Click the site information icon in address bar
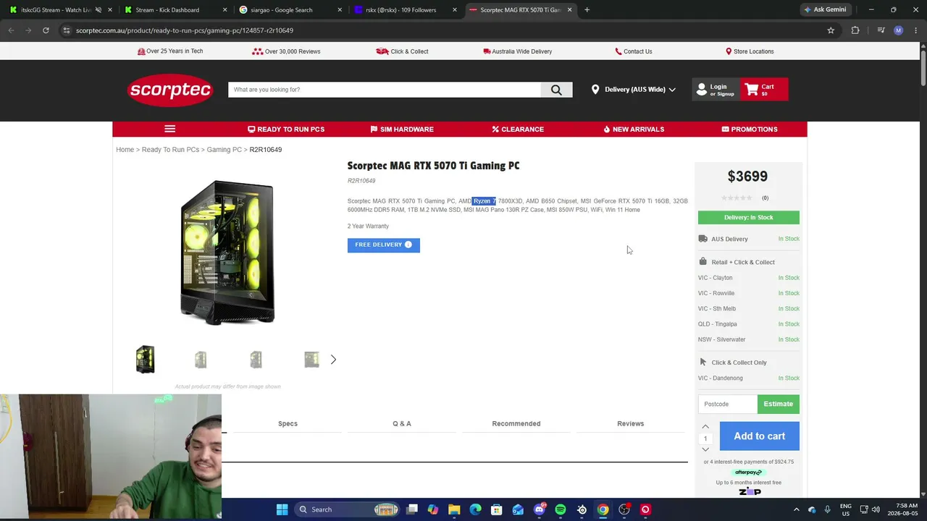The height and width of the screenshot is (521, 927). pos(66,30)
